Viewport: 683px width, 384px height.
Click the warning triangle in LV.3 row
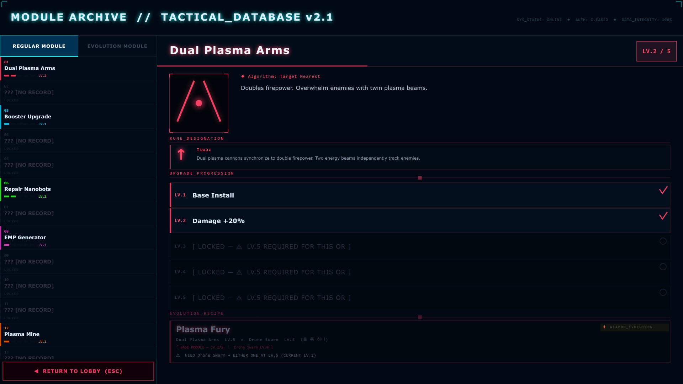[x=239, y=247]
